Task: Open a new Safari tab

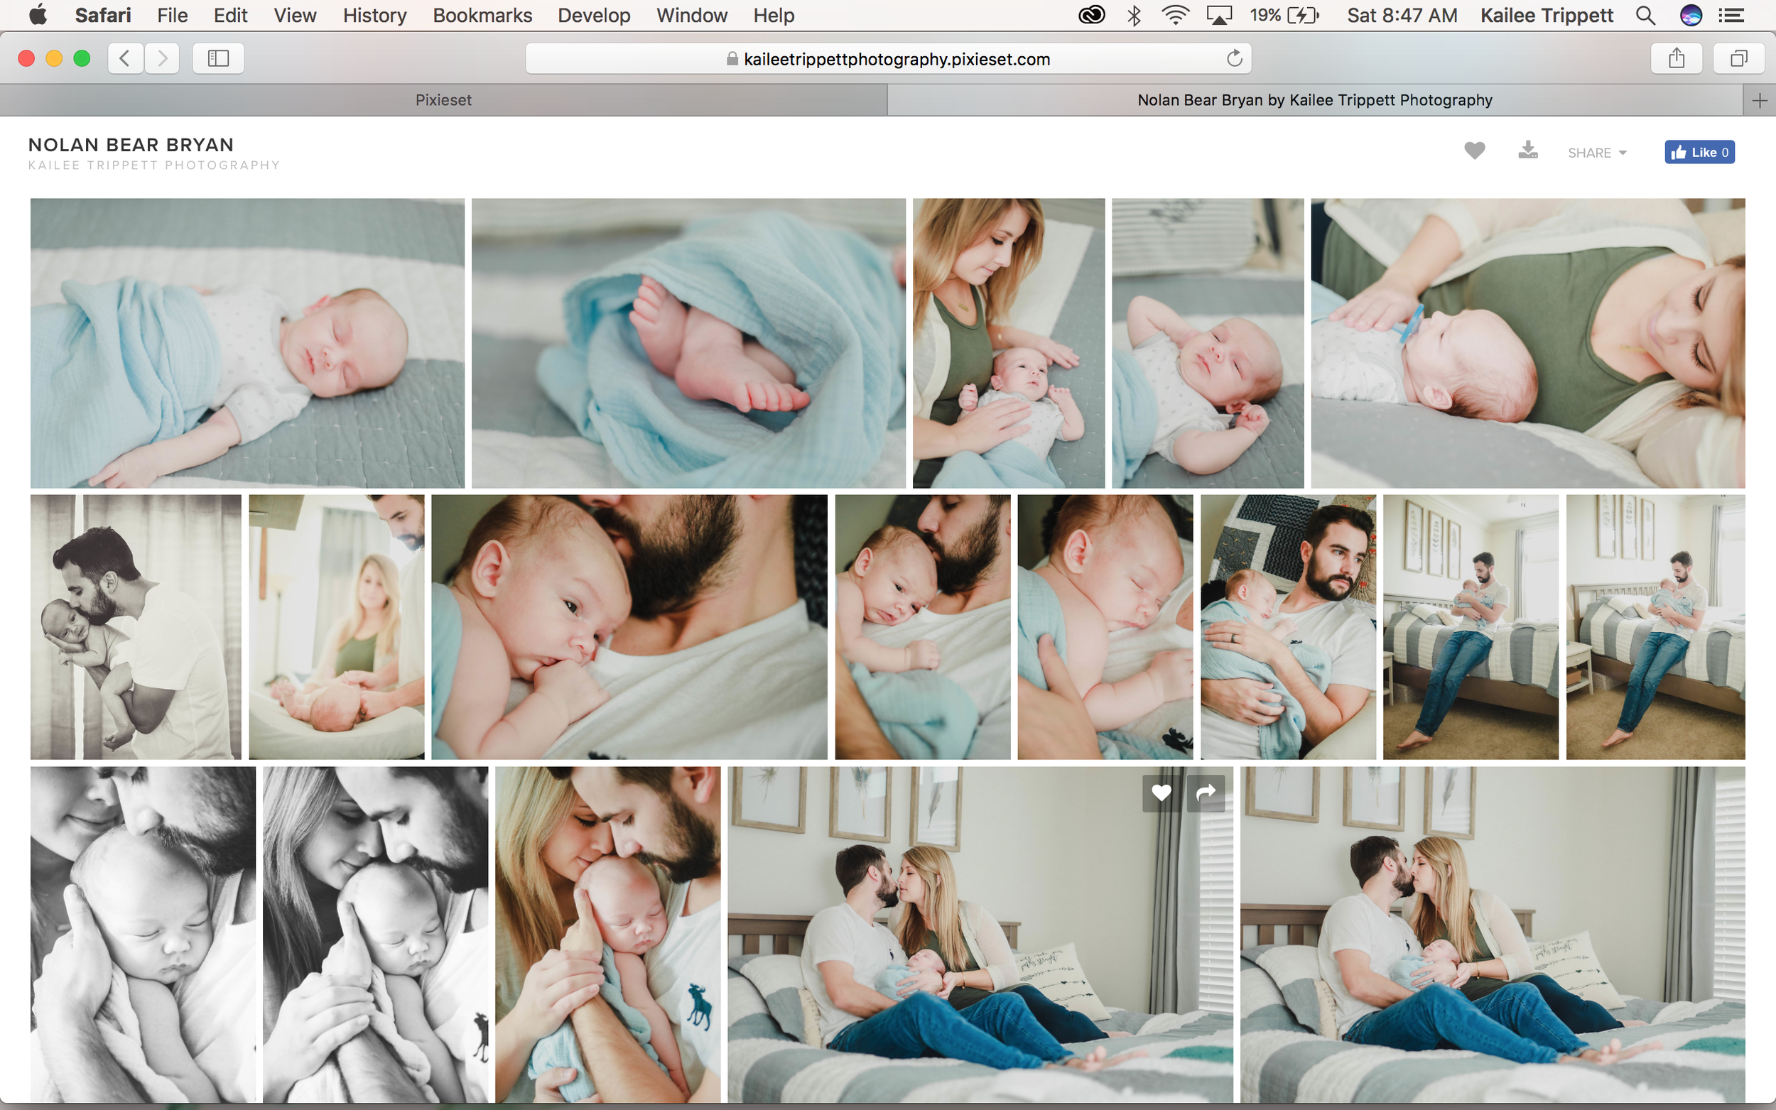Action: pos(1759,101)
